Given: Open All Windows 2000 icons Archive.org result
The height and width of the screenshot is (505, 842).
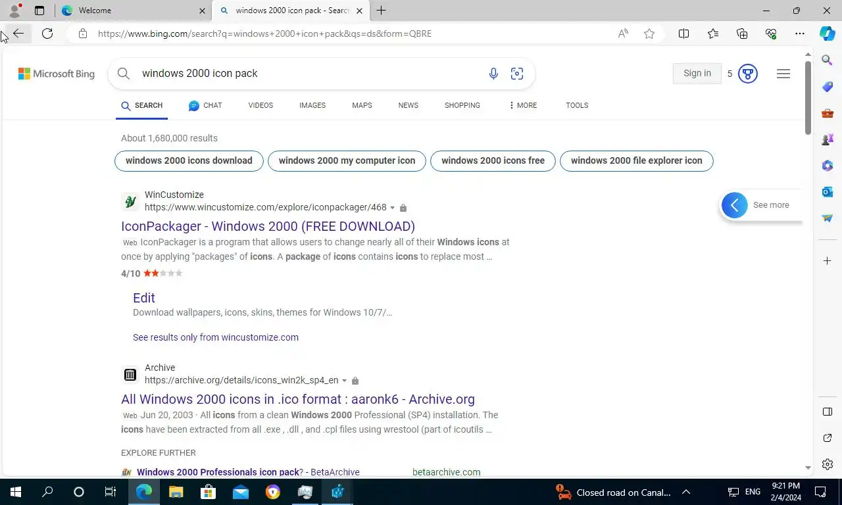Looking at the screenshot, I should (298, 399).
